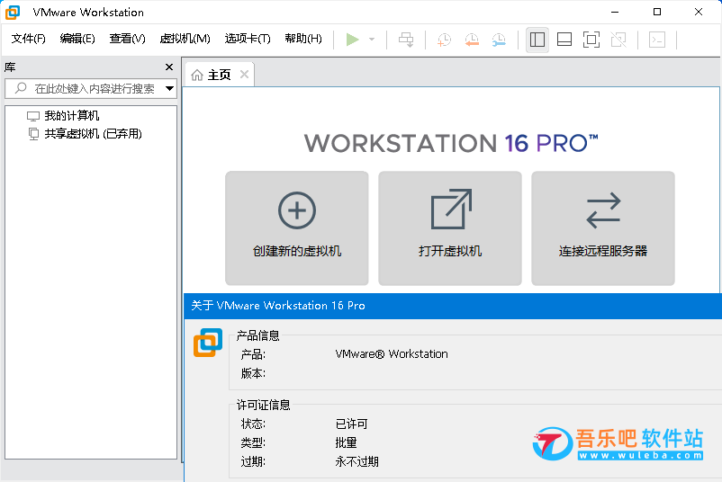Close the 库 library panel
Viewport: 722px width, 482px height.
click(169, 67)
